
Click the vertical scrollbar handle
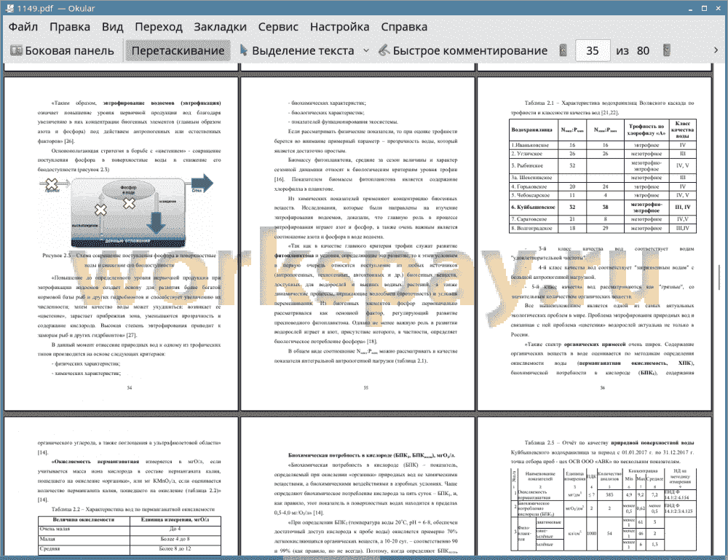[719, 277]
